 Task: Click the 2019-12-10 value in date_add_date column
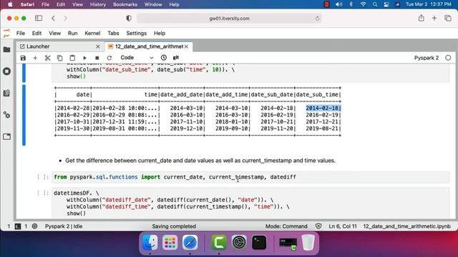point(186,128)
